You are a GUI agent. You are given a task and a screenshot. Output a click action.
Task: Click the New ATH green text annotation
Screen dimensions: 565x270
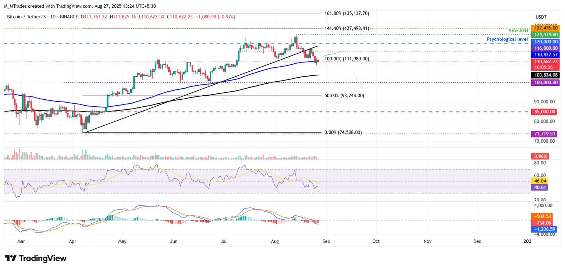(x=518, y=31)
